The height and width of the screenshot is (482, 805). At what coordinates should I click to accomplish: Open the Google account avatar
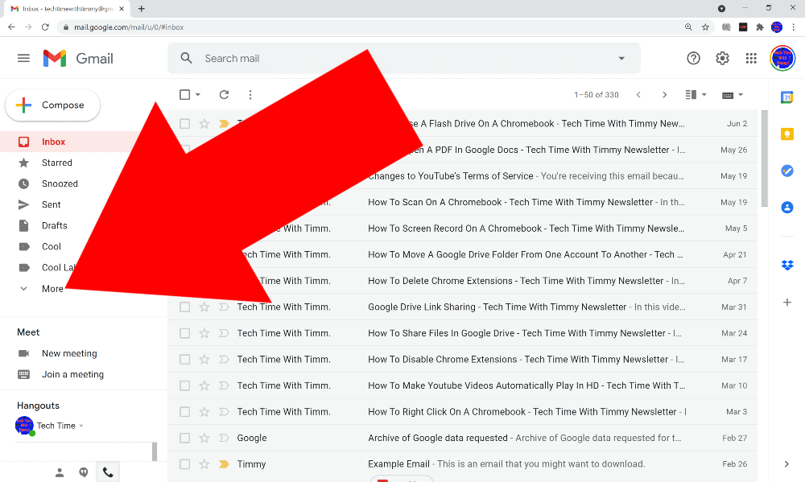tap(782, 59)
